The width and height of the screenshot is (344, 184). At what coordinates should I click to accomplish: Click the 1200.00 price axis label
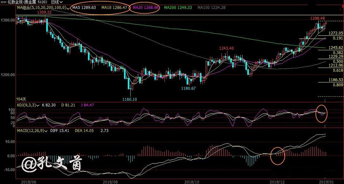(8, 74)
